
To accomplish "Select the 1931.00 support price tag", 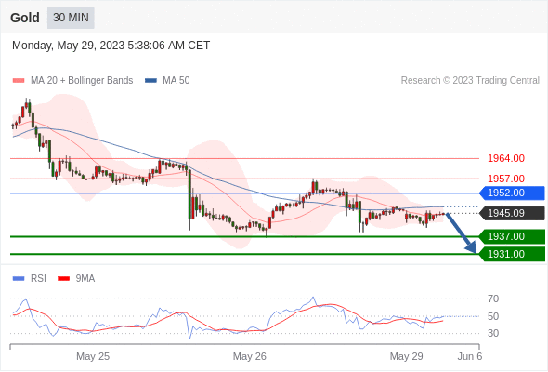I will pos(512,254).
